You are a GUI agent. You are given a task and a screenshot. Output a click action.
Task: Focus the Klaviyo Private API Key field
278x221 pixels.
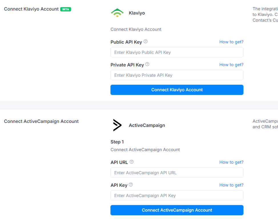pyautogui.click(x=177, y=75)
